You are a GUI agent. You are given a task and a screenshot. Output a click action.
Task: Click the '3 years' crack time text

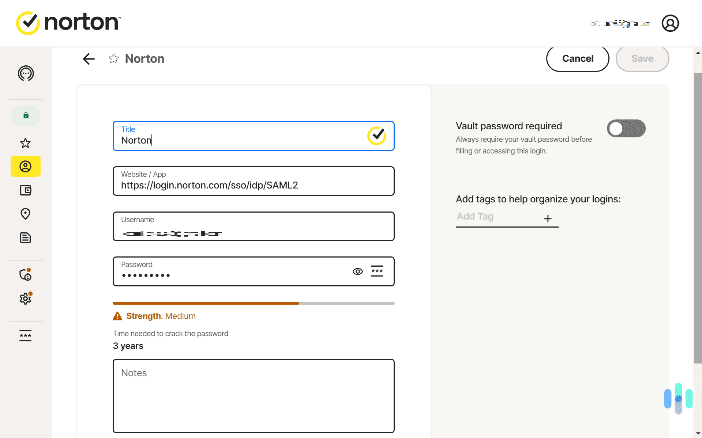coord(128,346)
